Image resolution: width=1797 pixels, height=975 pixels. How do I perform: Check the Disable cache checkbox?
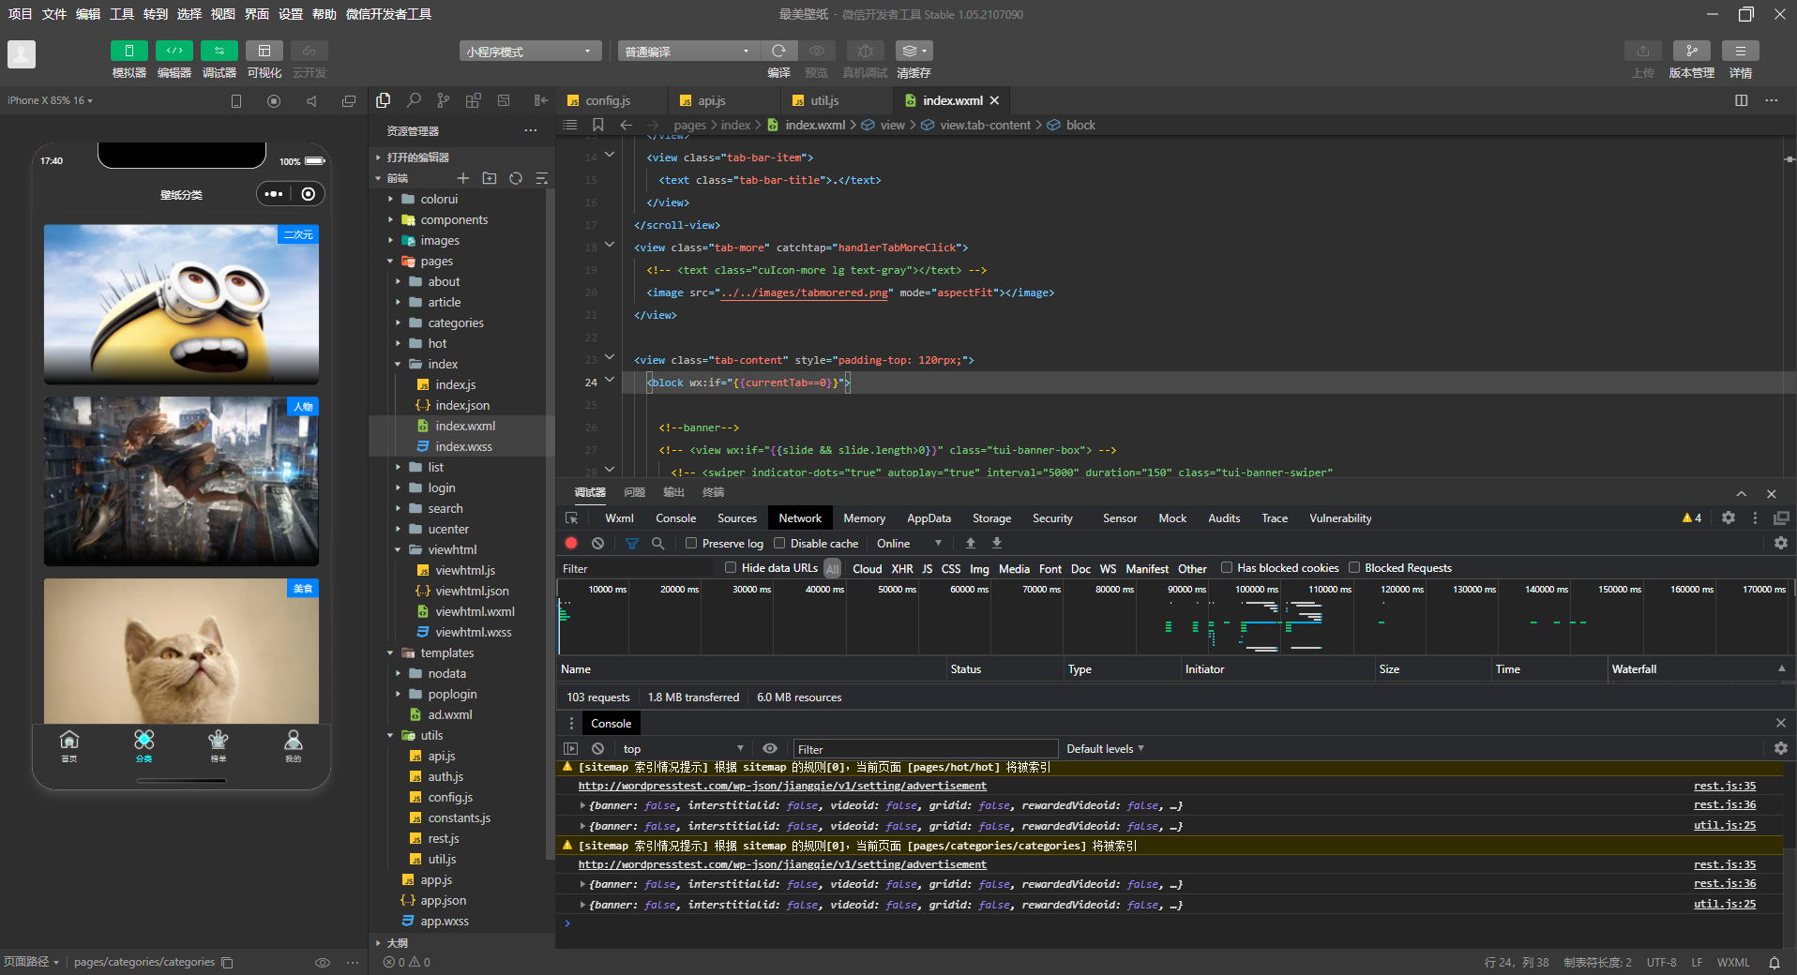(x=779, y=543)
